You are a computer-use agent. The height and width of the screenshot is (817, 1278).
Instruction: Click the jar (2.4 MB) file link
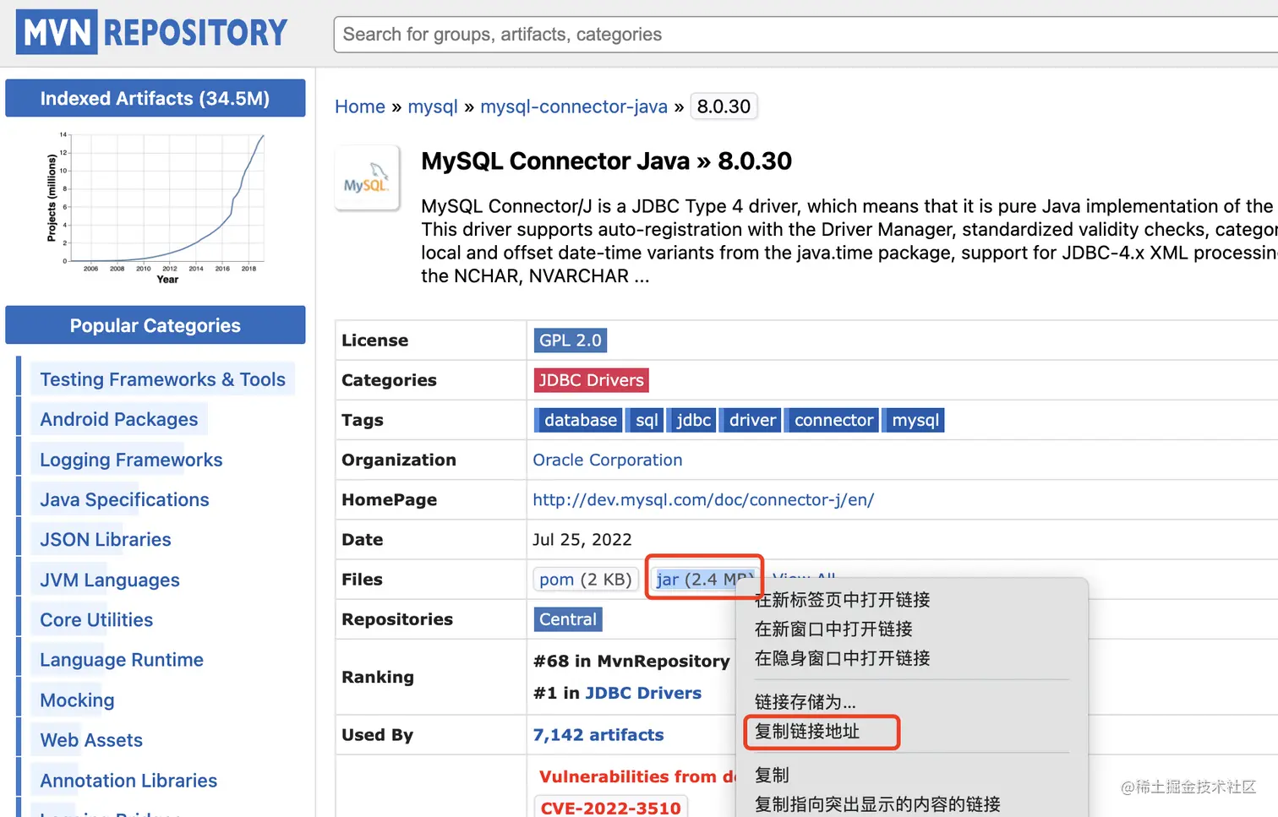point(704,579)
